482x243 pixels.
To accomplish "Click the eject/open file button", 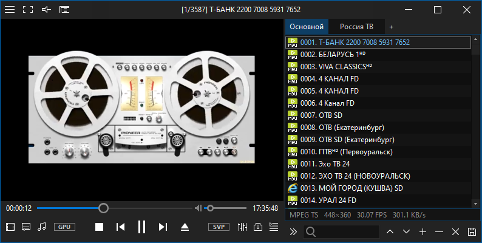I will [185, 227].
